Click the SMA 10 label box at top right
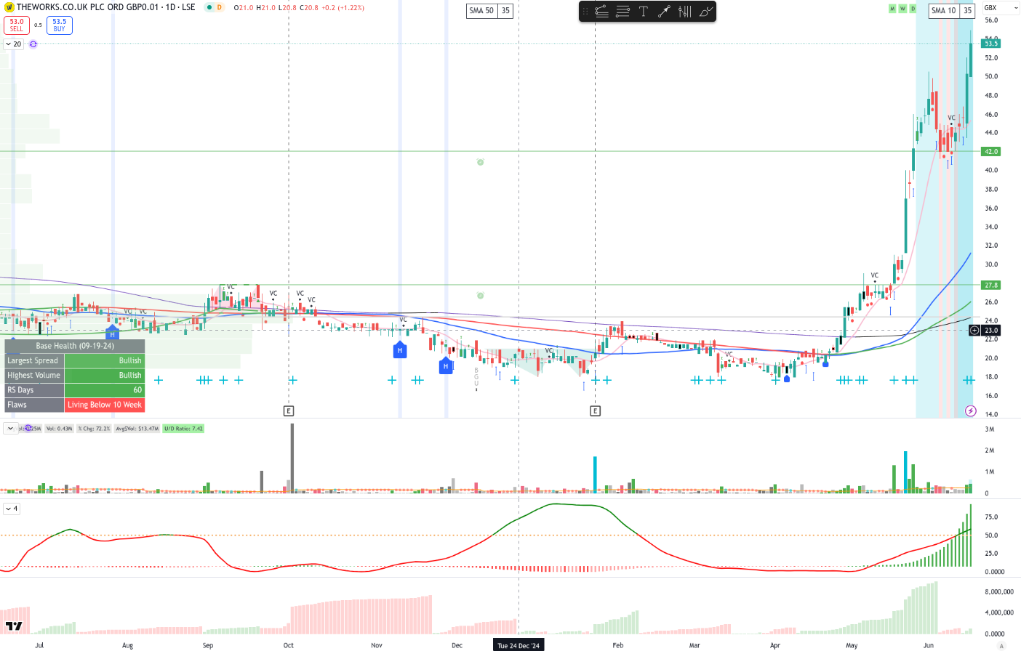Screen dimensions: 1021x651 click(x=944, y=11)
